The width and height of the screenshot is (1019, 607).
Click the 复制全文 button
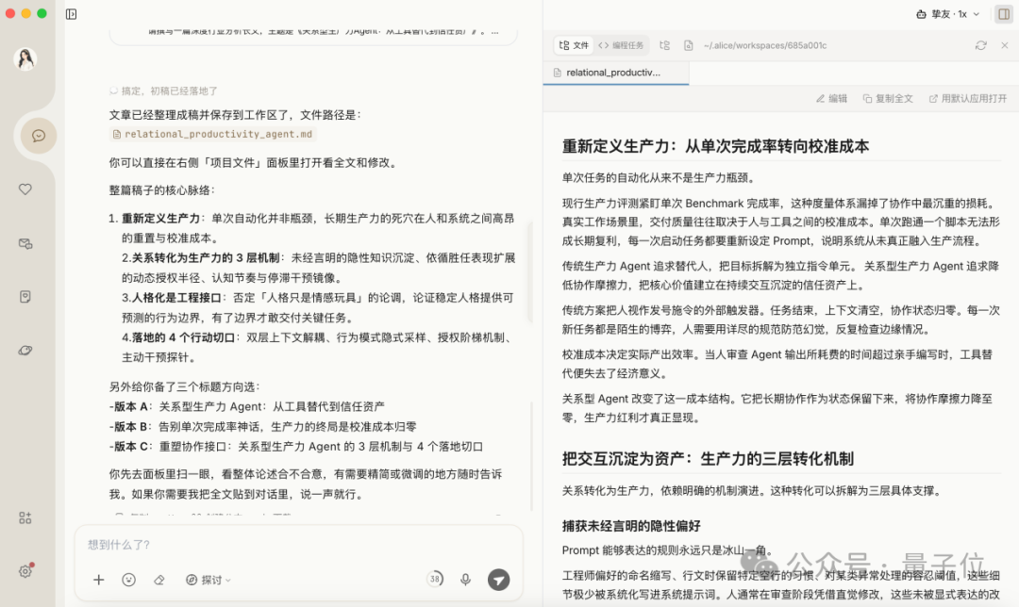pyautogui.click(x=888, y=99)
